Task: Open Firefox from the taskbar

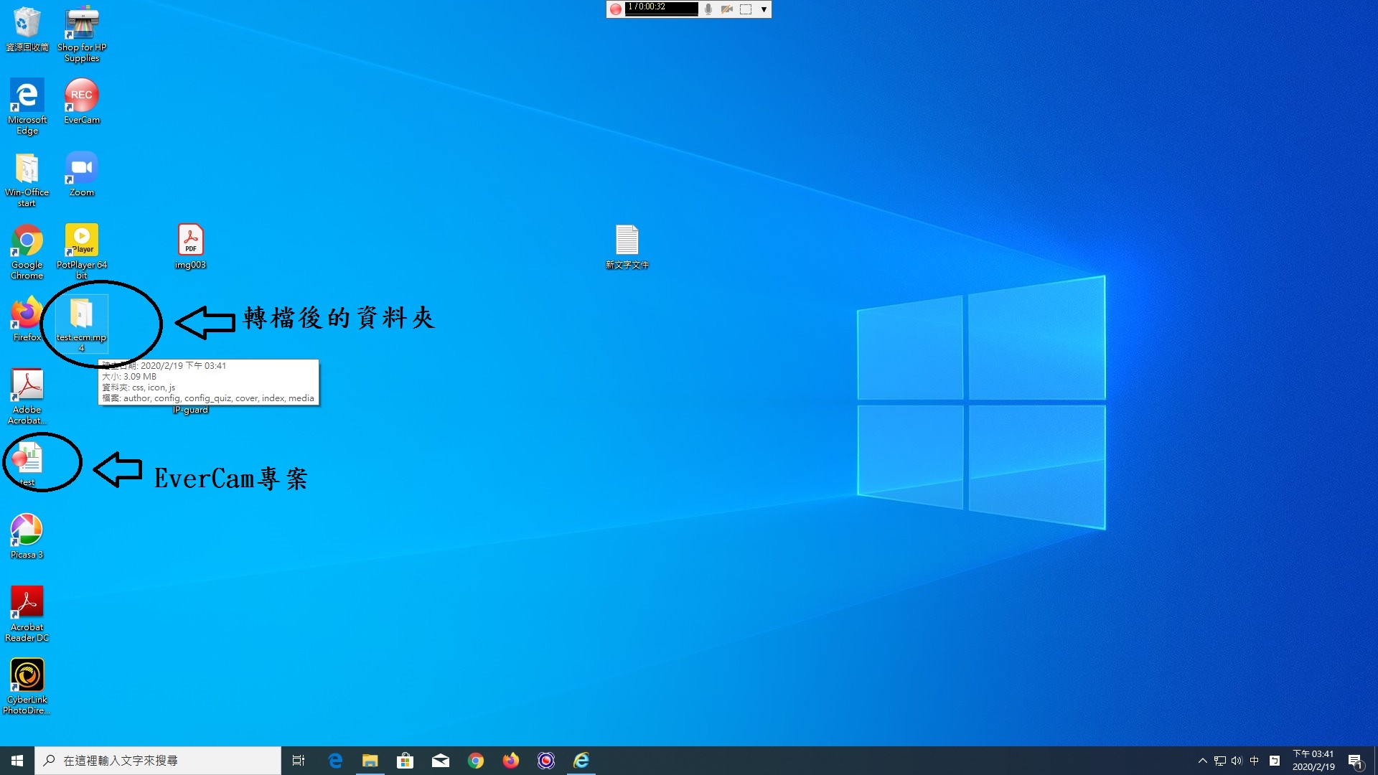Action: [x=511, y=761]
